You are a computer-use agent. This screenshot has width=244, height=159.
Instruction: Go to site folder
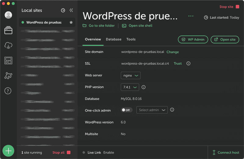pos(99,26)
